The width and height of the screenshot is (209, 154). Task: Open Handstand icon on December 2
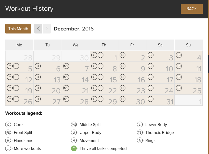click(122, 55)
